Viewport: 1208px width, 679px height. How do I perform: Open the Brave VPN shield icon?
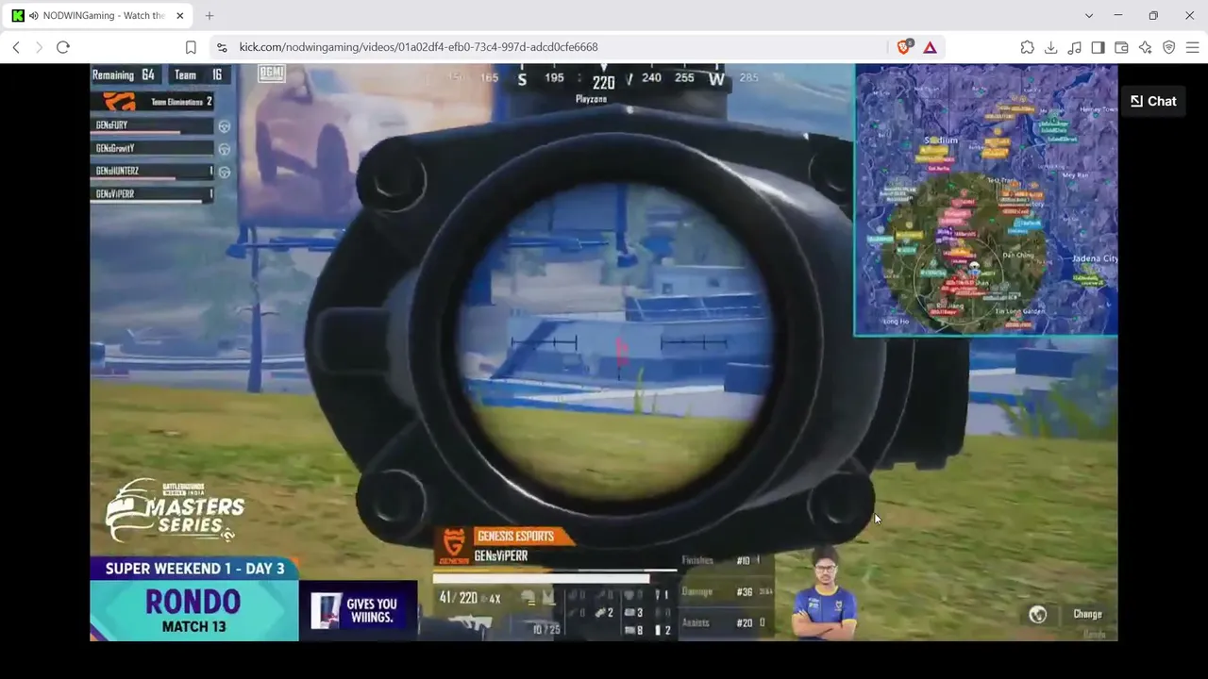[x=1168, y=47]
